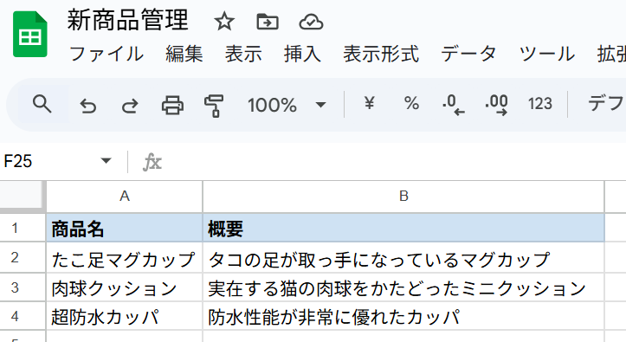626x342 pixels.
Task: Select the 概要 header cell
Action: pyautogui.click(x=403, y=228)
